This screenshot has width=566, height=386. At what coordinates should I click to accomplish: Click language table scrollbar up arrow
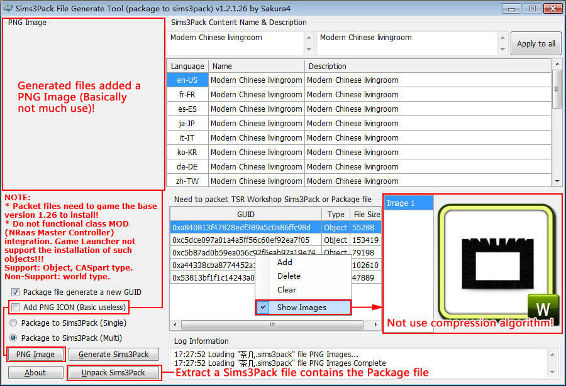click(x=557, y=64)
